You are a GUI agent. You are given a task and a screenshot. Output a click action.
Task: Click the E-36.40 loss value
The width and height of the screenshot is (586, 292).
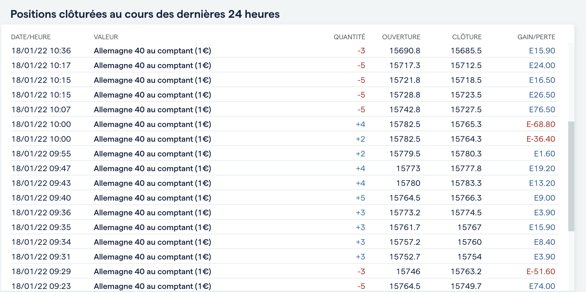541,139
